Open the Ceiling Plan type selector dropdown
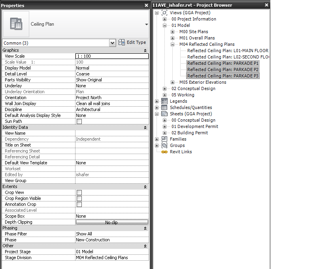 (146, 24)
